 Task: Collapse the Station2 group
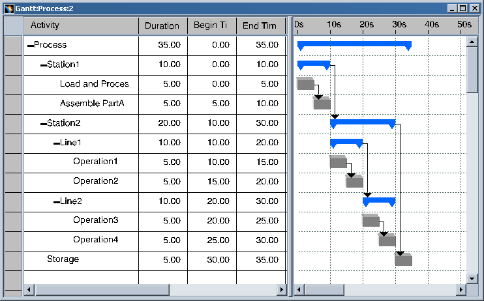(43, 124)
